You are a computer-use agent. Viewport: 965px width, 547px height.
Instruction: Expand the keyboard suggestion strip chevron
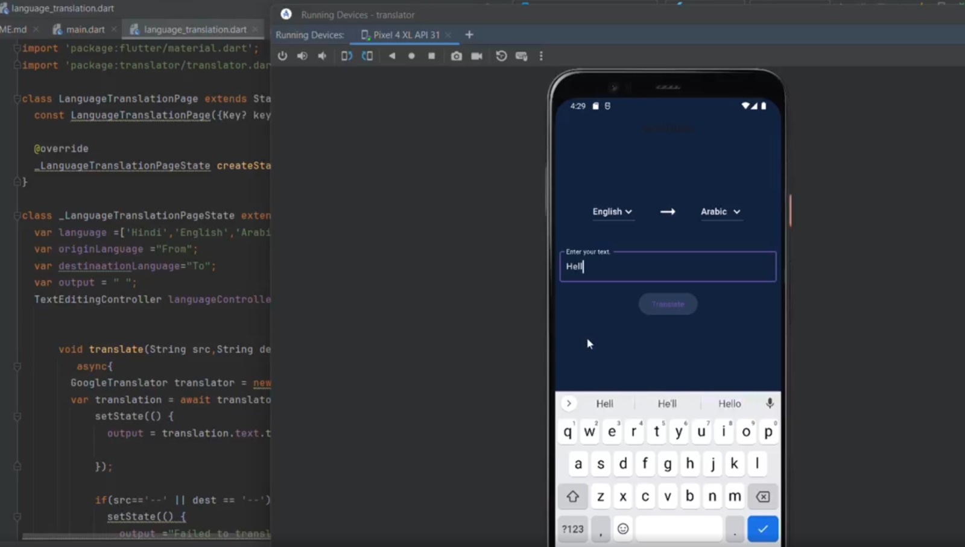click(x=569, y=403)
